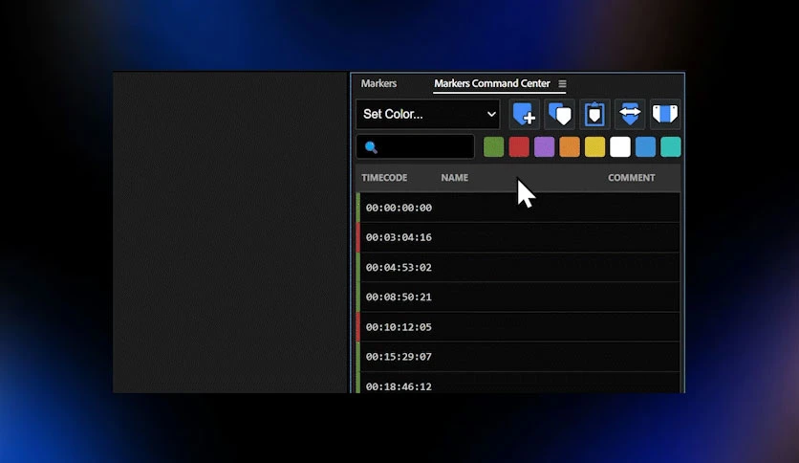The image size is (799, 463).
Task: Click the paste marker clipboard icon
Action: coord(594,114)
